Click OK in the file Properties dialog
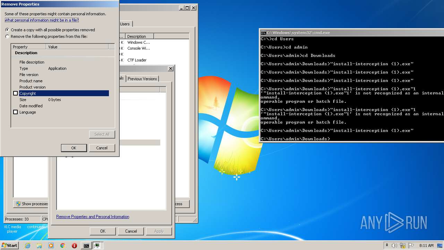444x250 pixels. (103, 231)
